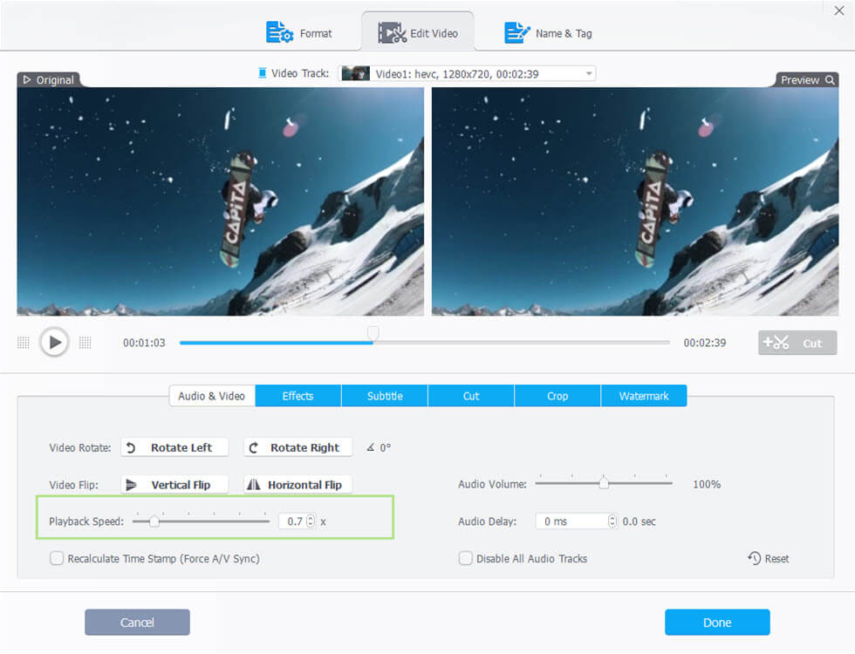The width and height of the screenshot is (855, 654).
Task: Click the Audio Delay stepper arrows
Action: click(x=612, y=521)
